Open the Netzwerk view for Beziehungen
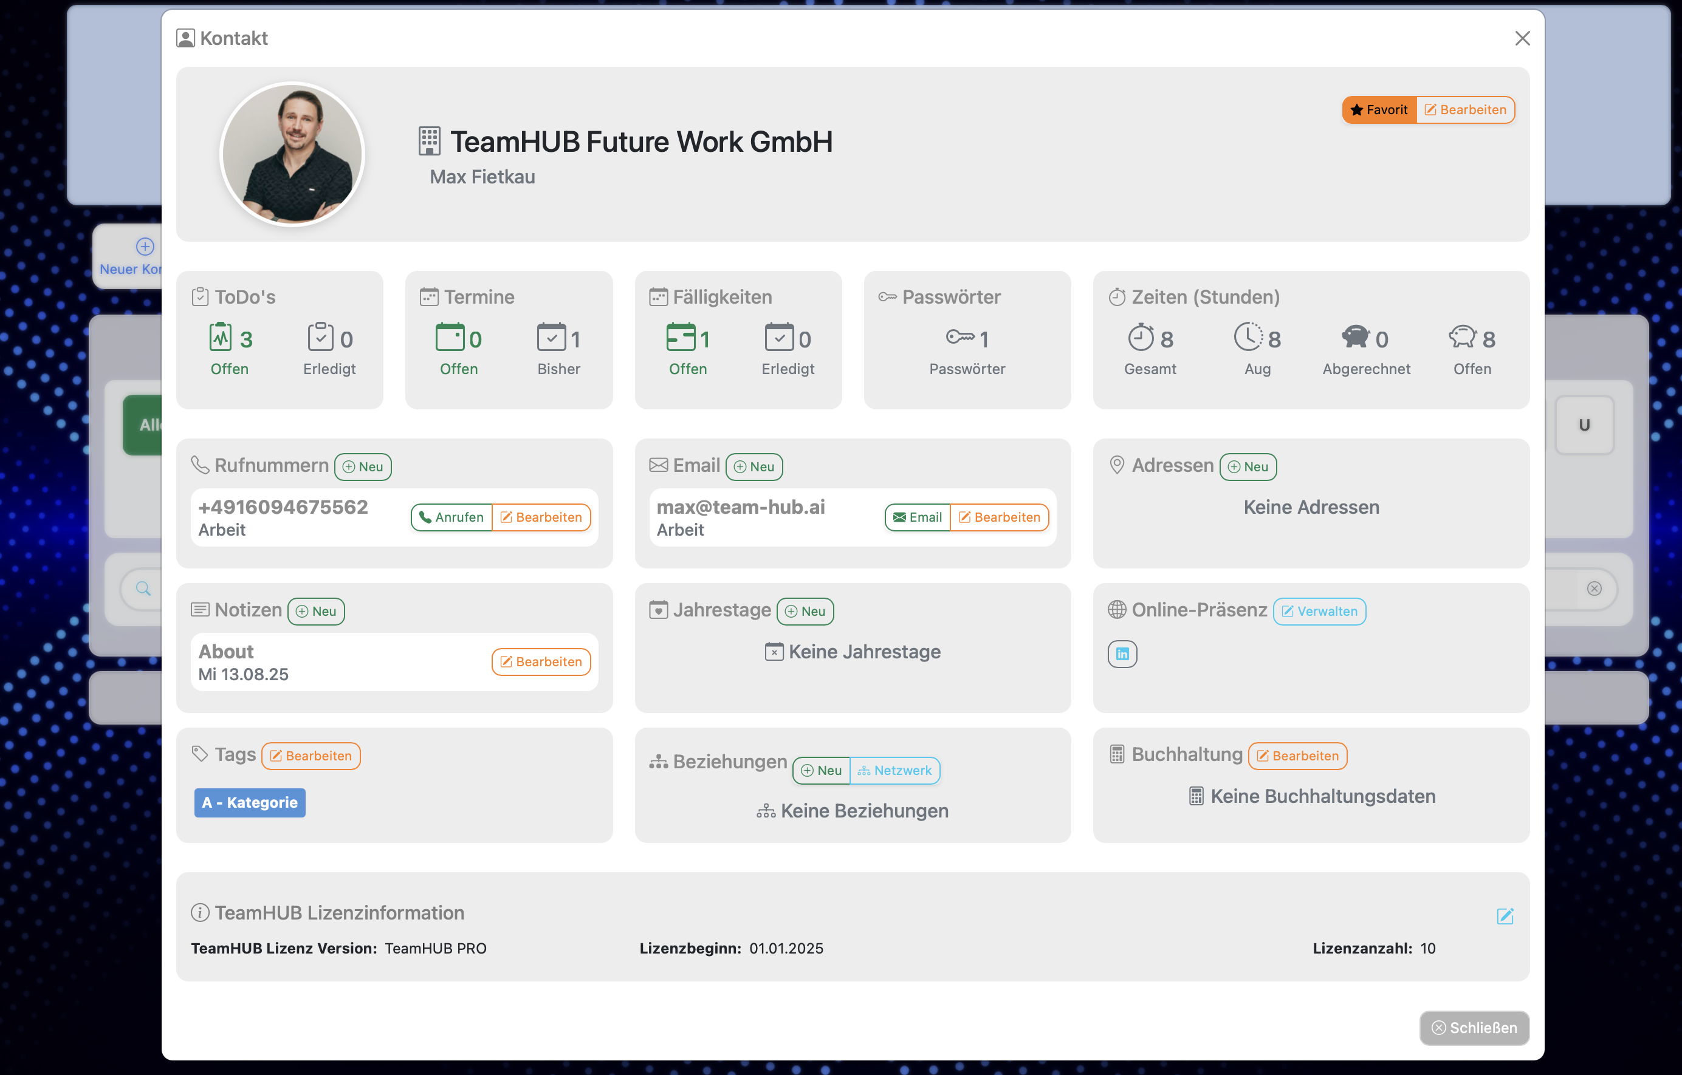The height and width of the screenshot is (1075, 1682). pyautogui.click(x=895, y=771)
